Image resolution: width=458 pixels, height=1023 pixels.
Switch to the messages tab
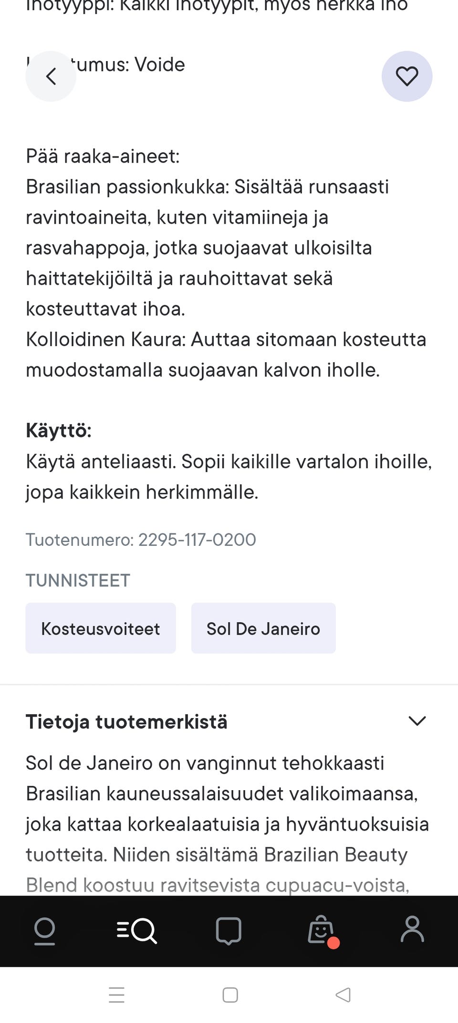point(229,930)
